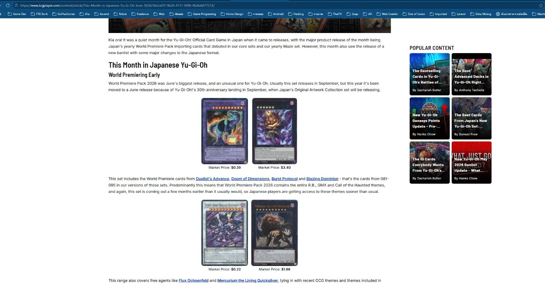Image resolution: width=545 pixels, height=284 pixels.
Task: Open the 'New Yu-Gi-Oh Genesys Points Update' article card
Action: tap(430, 118)
